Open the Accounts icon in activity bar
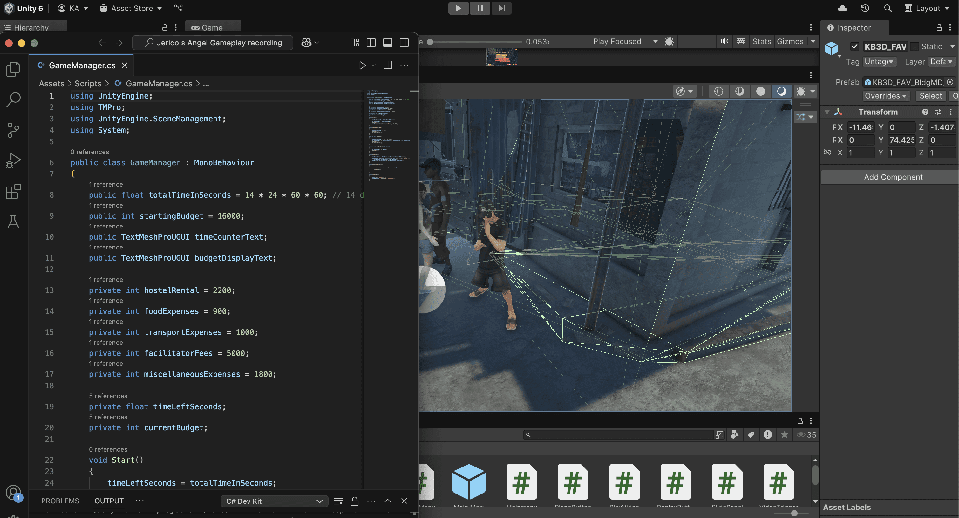Viewport: 959px width, 518px height. coord(13,493)
